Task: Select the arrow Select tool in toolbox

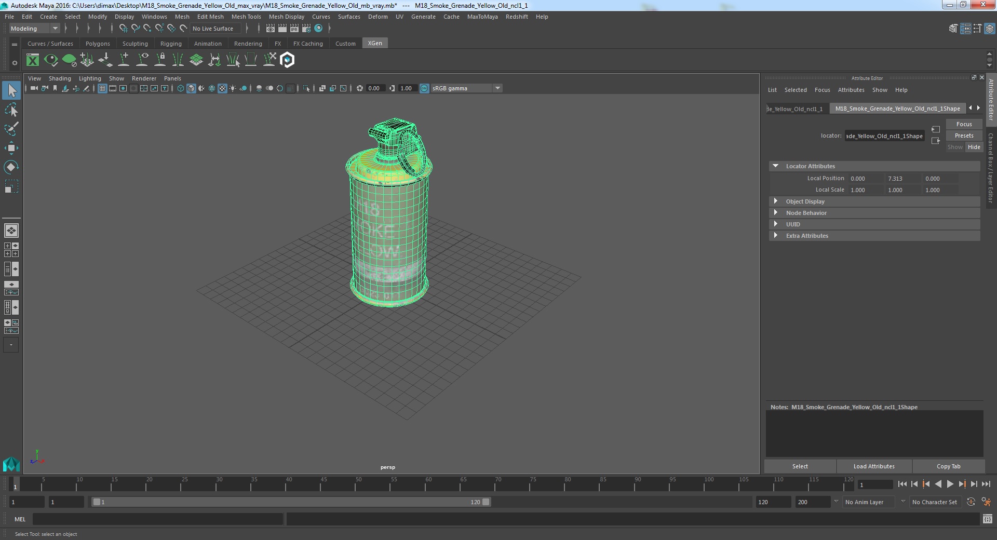Action: [x=11, y=91]
